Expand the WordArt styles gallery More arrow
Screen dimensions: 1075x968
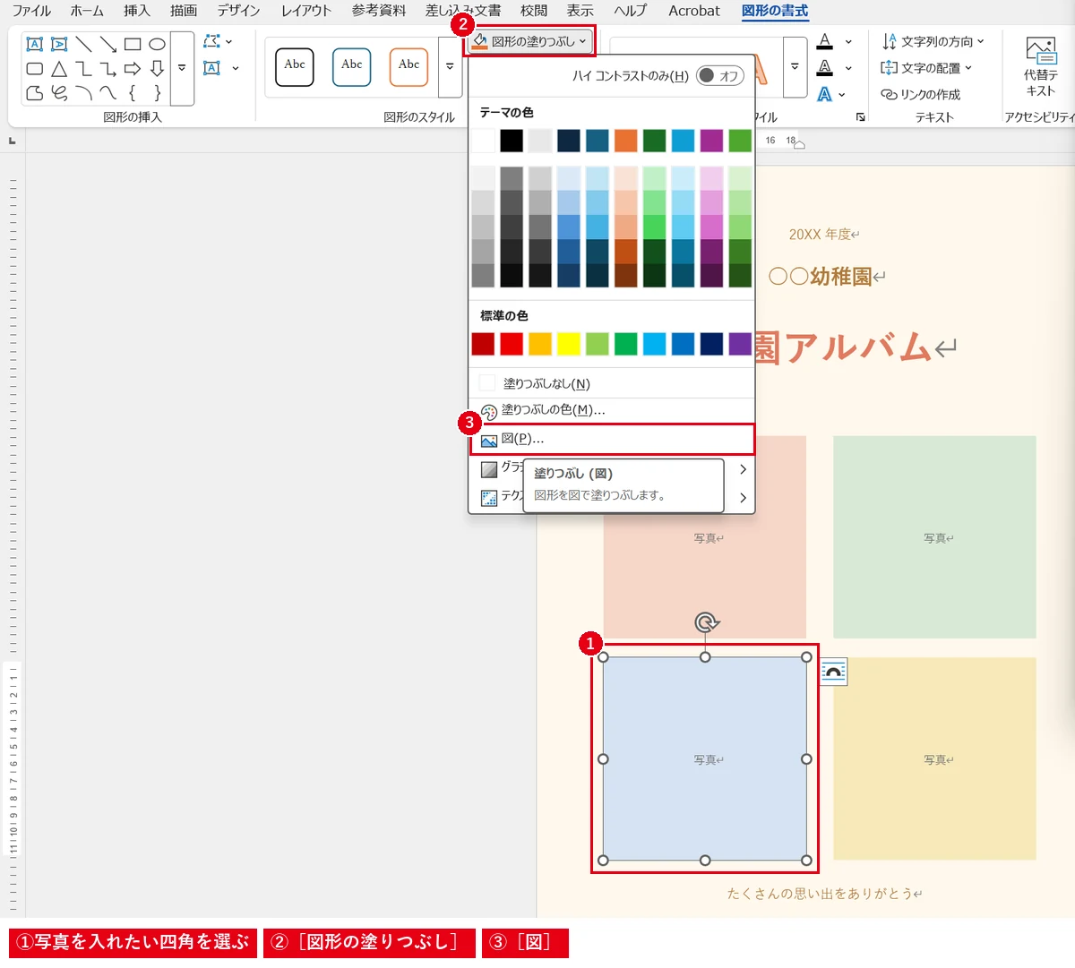tap(795, 67)
